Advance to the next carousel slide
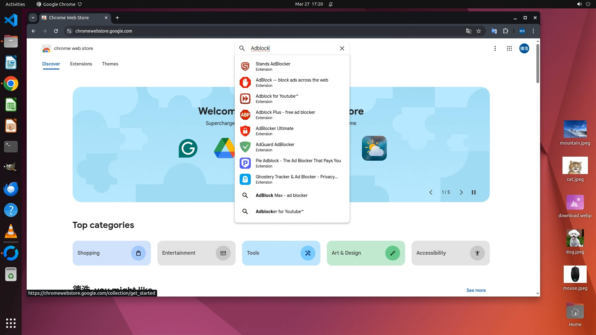Screen dimensions: 596x335 [x=461, y=192]
